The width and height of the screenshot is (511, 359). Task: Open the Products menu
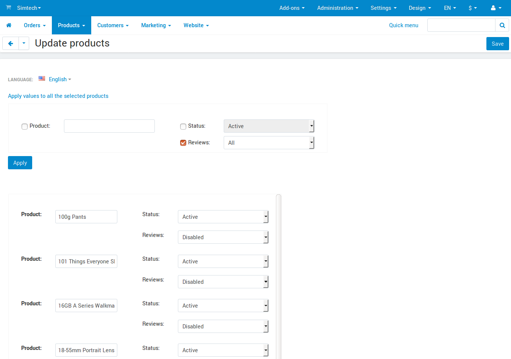[x=72, y=25]
